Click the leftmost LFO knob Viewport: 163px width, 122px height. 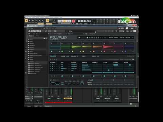66,84
